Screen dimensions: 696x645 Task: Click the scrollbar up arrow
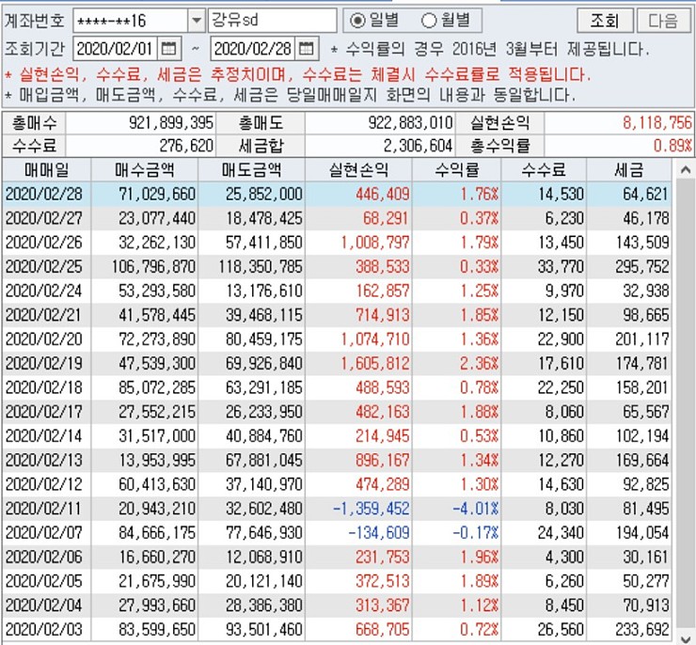(x=685, y=169)
